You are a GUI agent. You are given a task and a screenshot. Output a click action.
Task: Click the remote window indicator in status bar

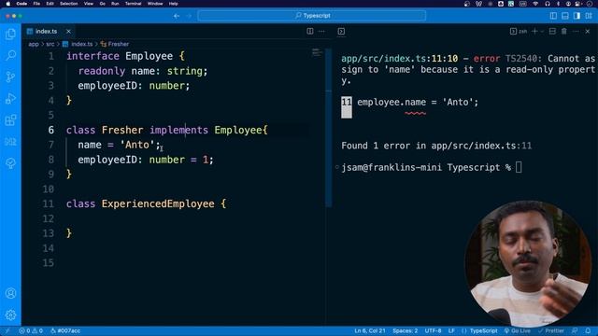point(7,330)
